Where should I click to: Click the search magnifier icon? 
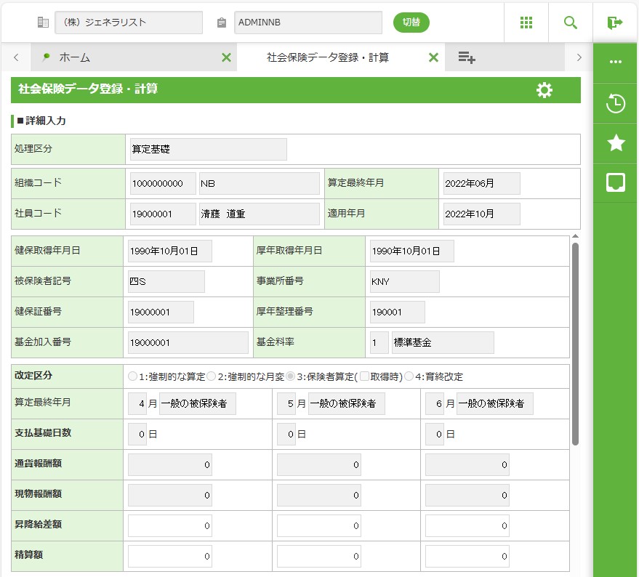point(571,23)
